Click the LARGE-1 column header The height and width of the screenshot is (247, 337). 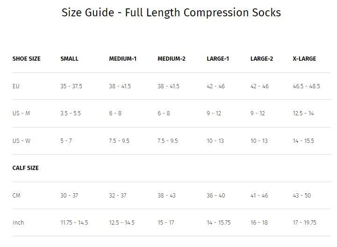point(218,59)
